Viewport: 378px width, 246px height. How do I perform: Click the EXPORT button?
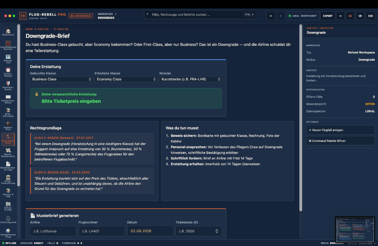(x=328, y=16)
